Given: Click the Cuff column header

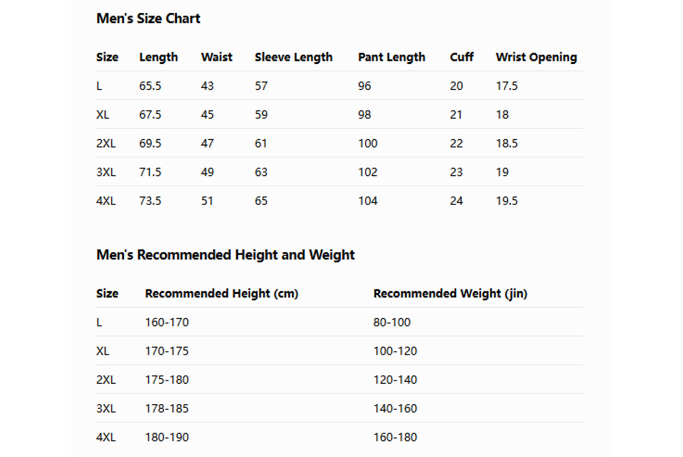Looking at the screenshot, I should pyautogui.click(x=461, y=57).
